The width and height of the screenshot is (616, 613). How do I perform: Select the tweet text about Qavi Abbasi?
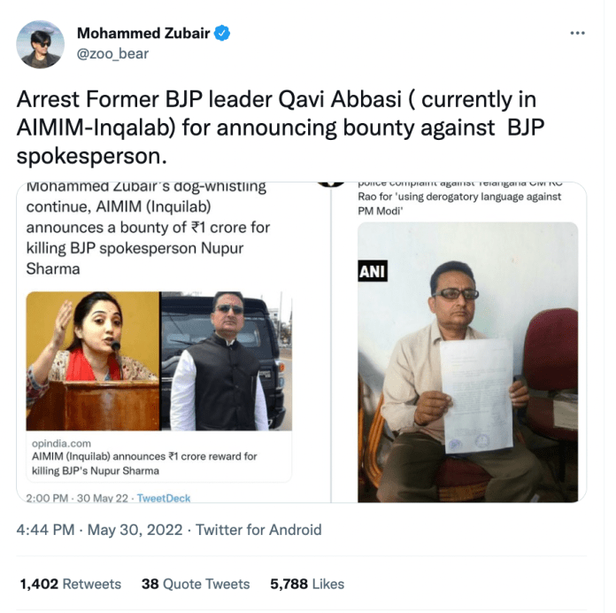tap(281, 128)
